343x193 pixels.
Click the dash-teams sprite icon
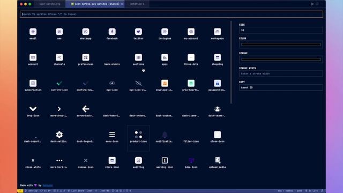[218, 109]
